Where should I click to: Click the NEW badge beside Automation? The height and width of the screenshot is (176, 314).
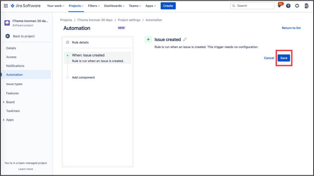coord(121,28)
